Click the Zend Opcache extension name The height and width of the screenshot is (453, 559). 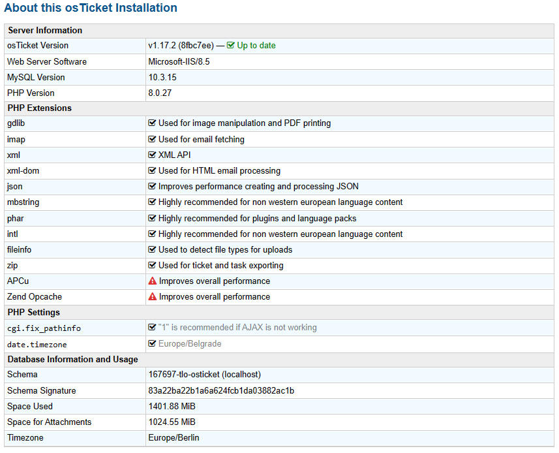coord(35,297)
